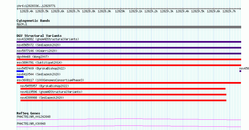Open variant label nsv5977146 (Almarri2020)
The width and height of the screenshot is (249, 130).
pos(37,51)
